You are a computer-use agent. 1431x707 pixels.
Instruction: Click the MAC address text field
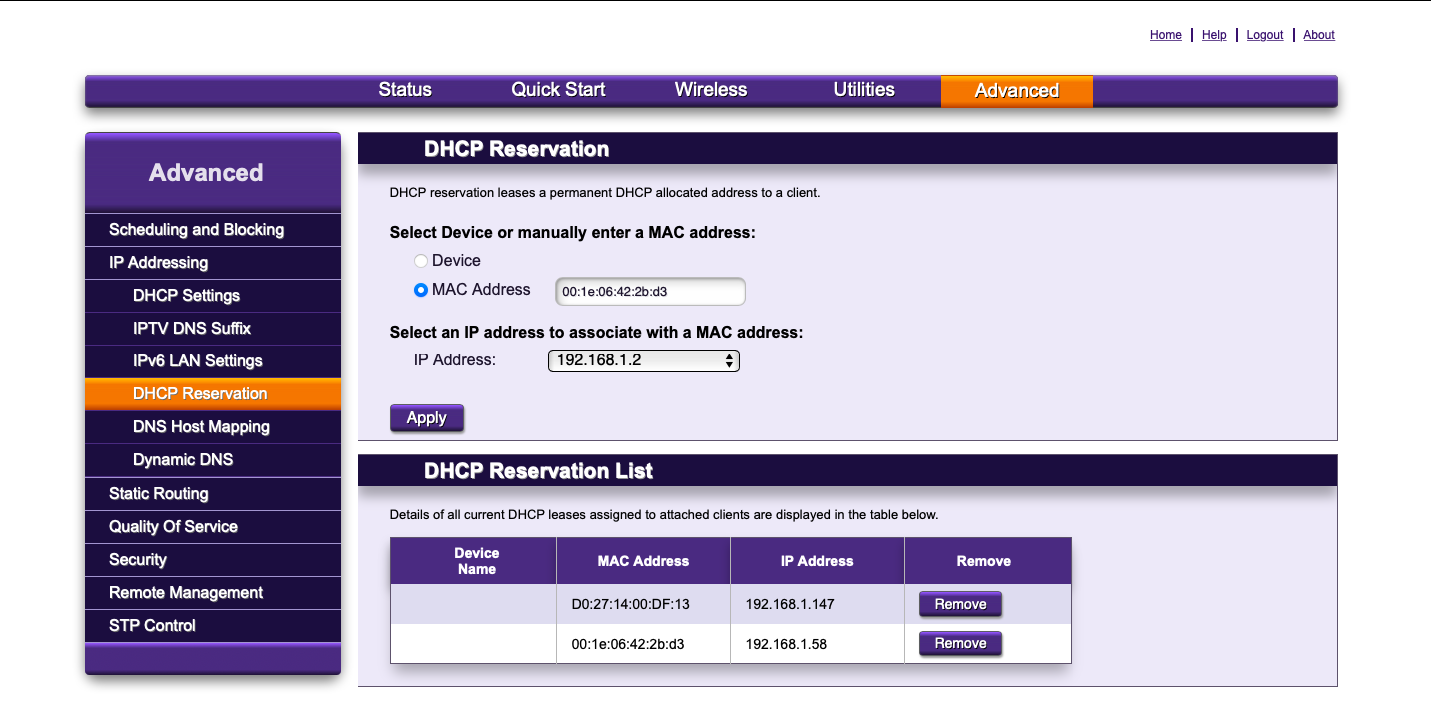click(x=650, y=292)
